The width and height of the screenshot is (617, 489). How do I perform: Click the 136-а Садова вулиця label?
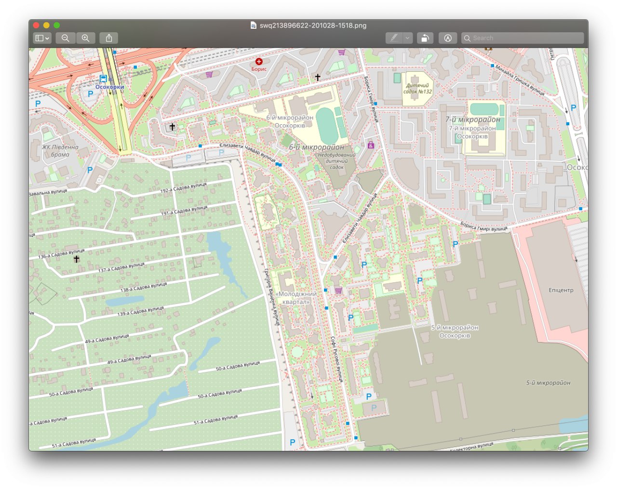pos(61,254)
